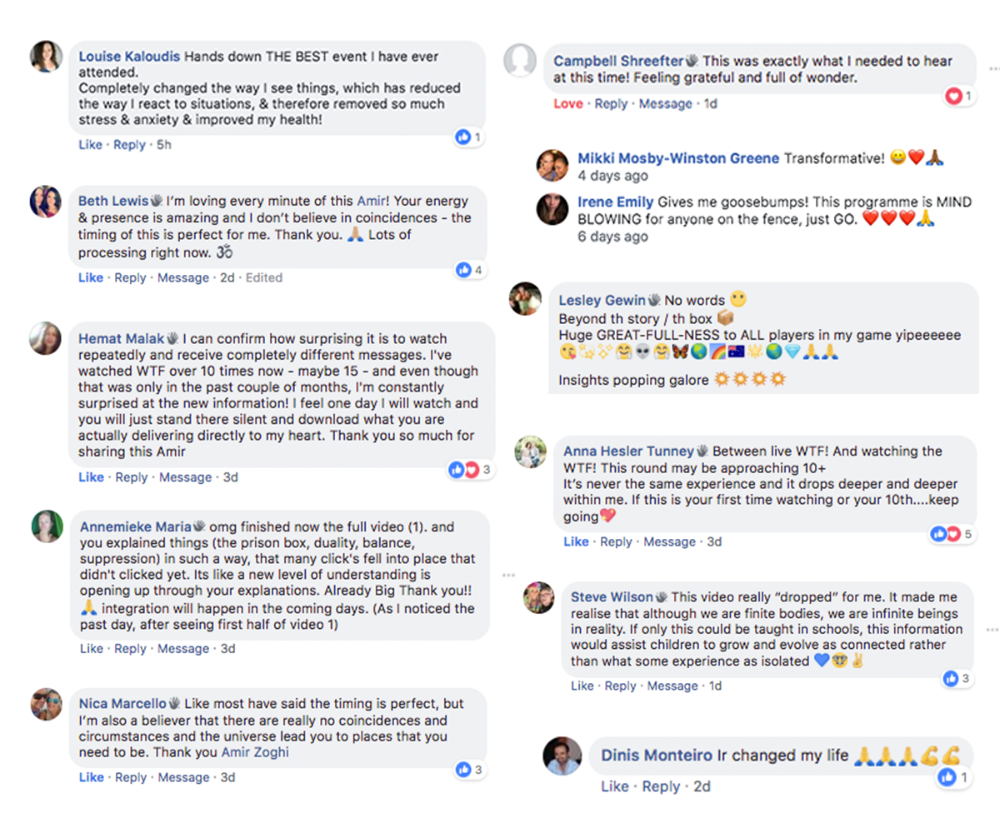Viewport: 1000px width, 833px height.
Task: View edit history via the Edited label
Action: pyautogui.click(x=264, y=277)
